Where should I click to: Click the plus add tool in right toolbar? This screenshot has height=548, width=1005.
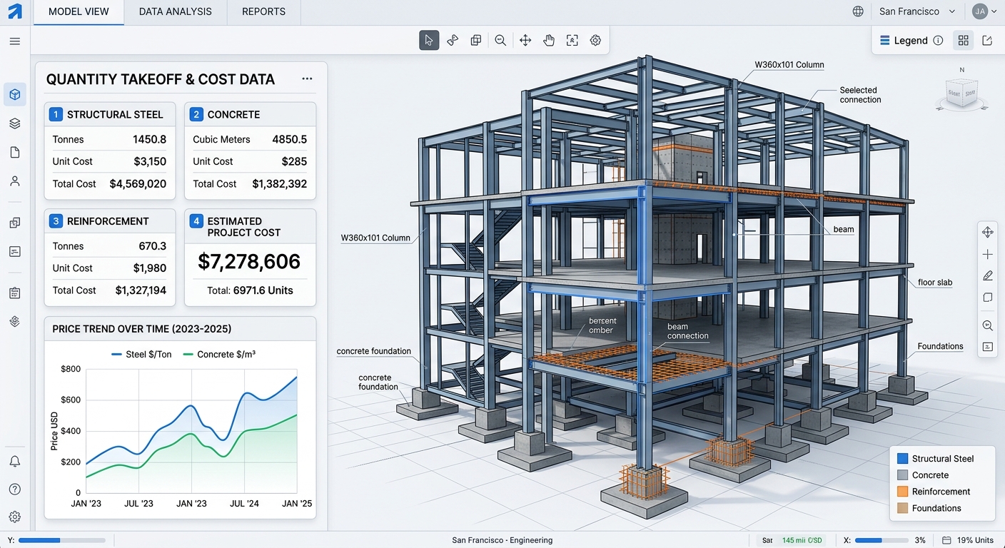pos(988,254)
